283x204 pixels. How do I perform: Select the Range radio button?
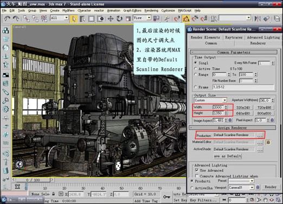[x=195, y=74]
